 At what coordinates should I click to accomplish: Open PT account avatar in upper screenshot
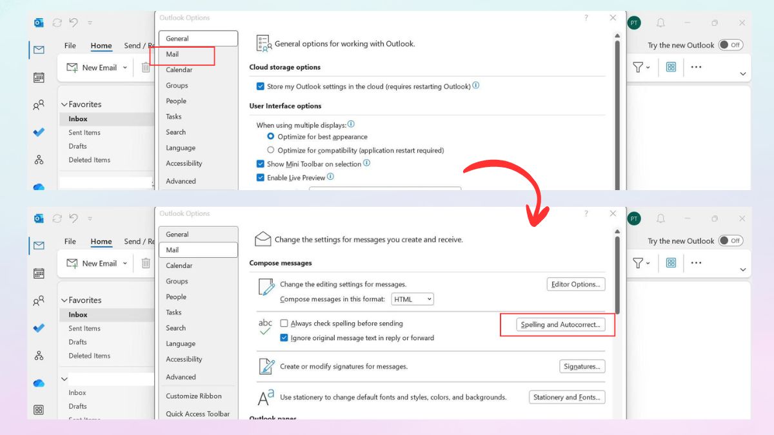point(634,23)
